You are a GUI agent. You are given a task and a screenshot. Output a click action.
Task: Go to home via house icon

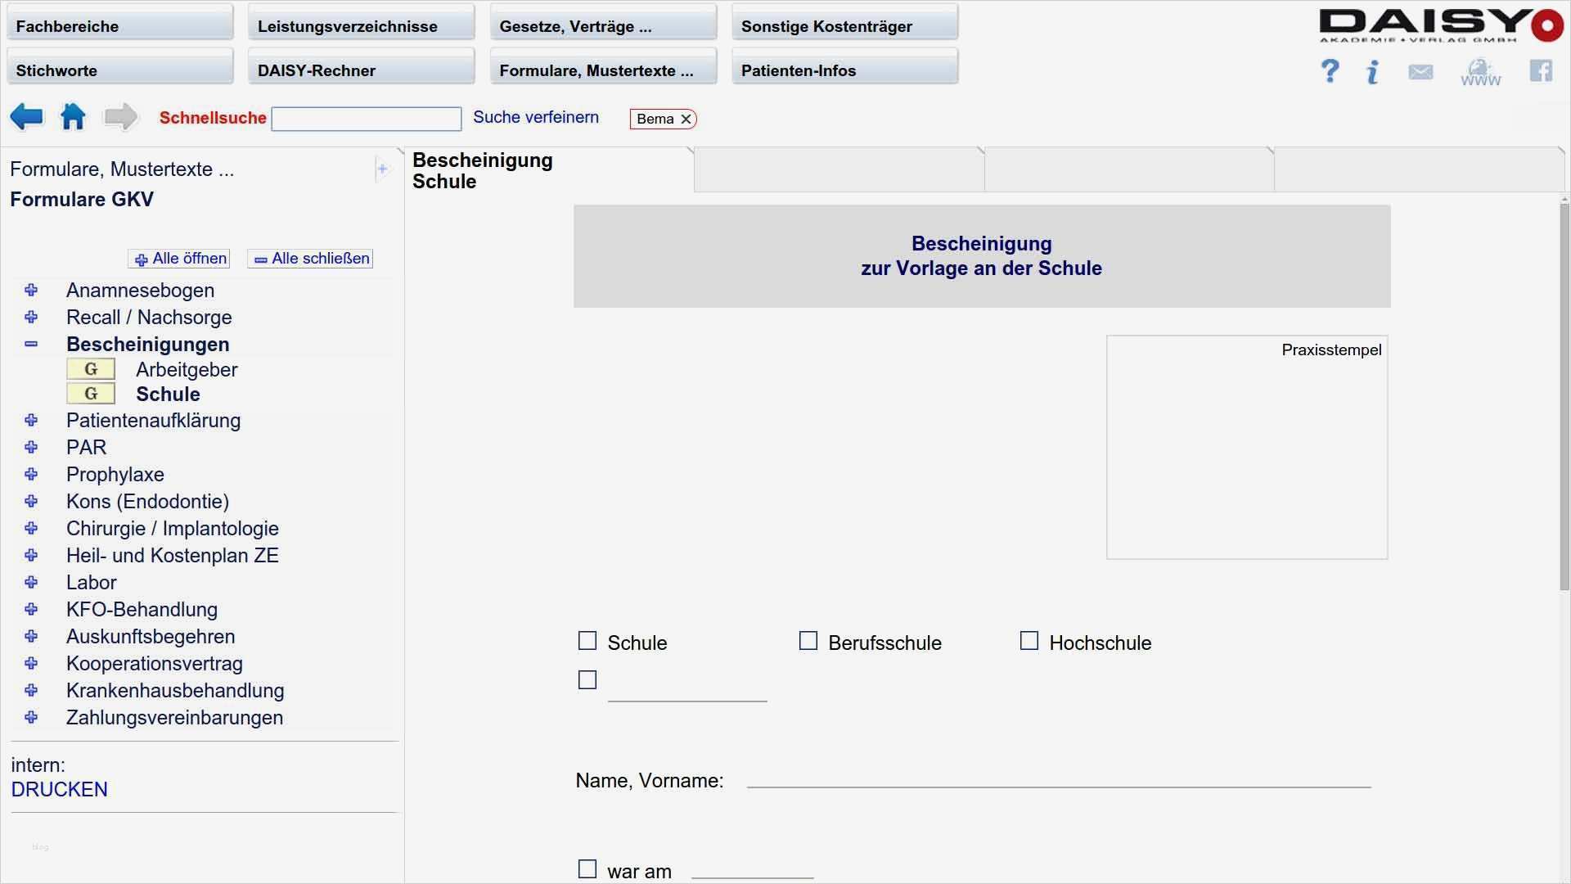pyautogui.click(x=73, y=117)
